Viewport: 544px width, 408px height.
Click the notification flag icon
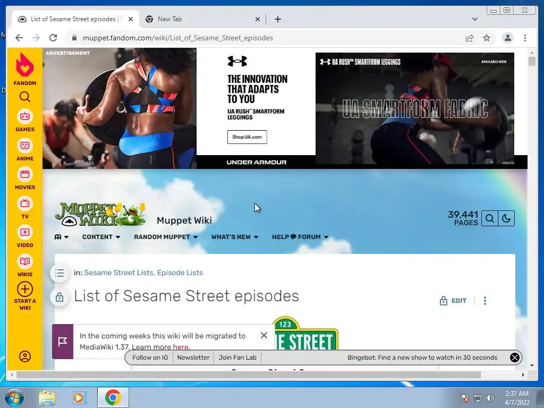(63, 342)
